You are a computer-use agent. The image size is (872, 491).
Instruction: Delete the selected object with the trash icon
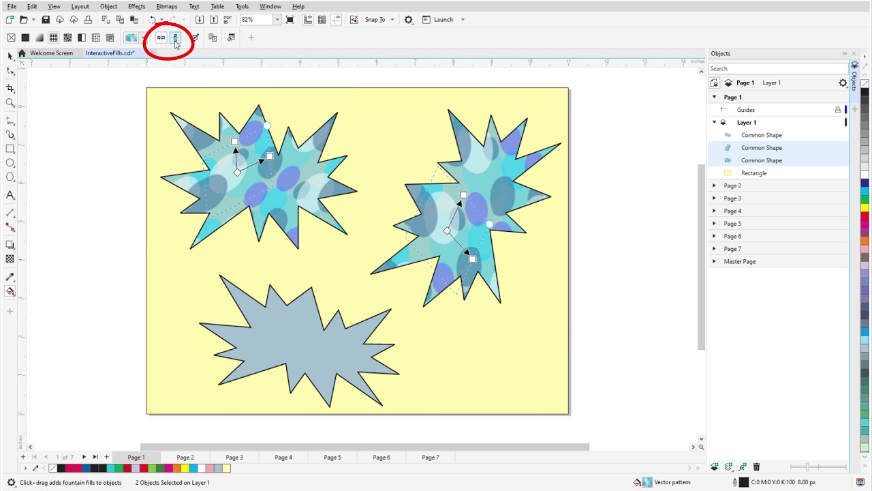(x=756, y=467)
